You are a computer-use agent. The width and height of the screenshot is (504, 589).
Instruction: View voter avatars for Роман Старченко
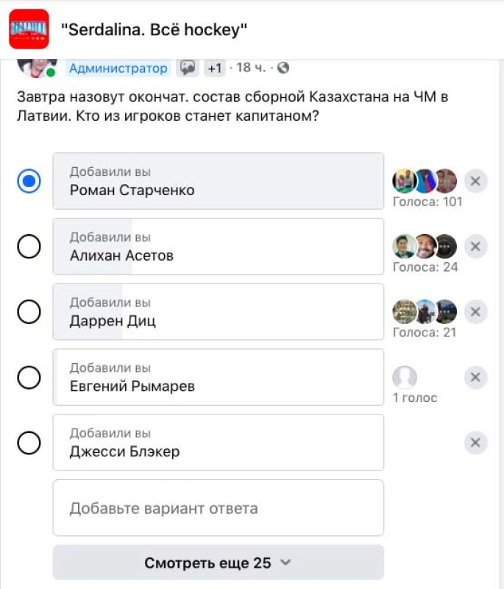click(x=425, y=181)
